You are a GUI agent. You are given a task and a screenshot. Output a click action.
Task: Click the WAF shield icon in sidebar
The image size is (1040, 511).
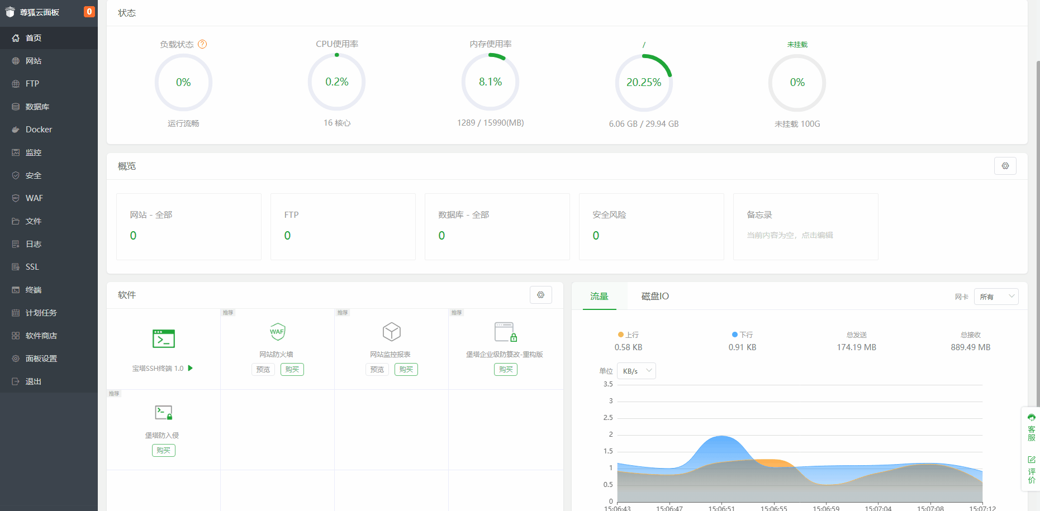(16, 198)
